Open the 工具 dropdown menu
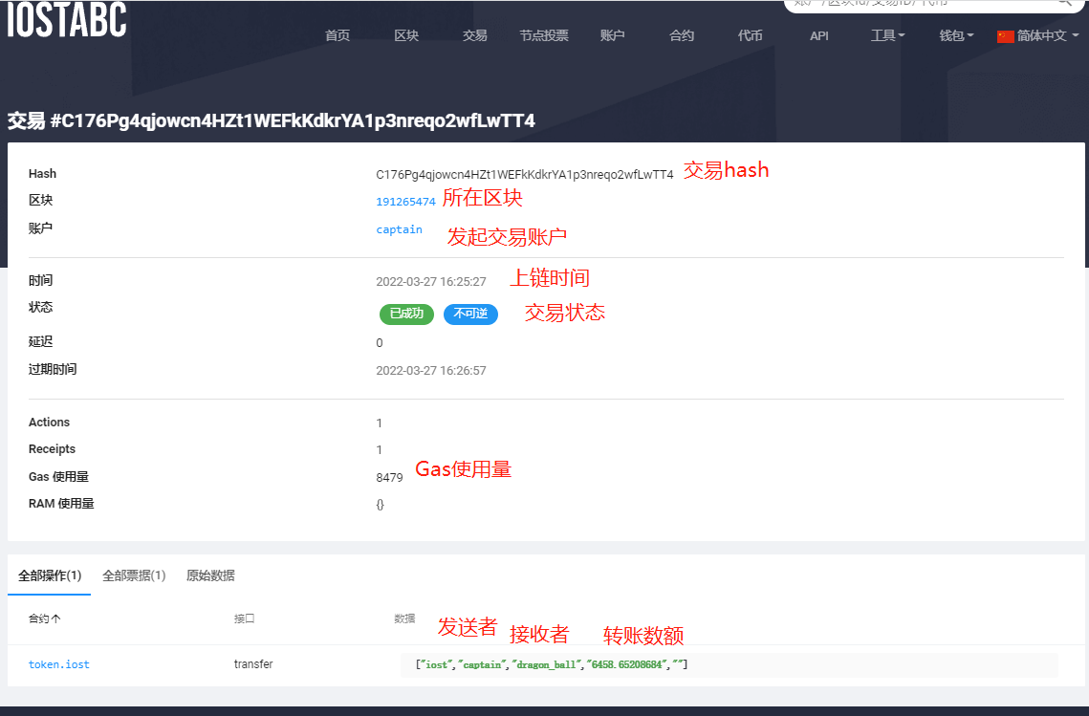The image size is (1089, 716). coord(885,35)
